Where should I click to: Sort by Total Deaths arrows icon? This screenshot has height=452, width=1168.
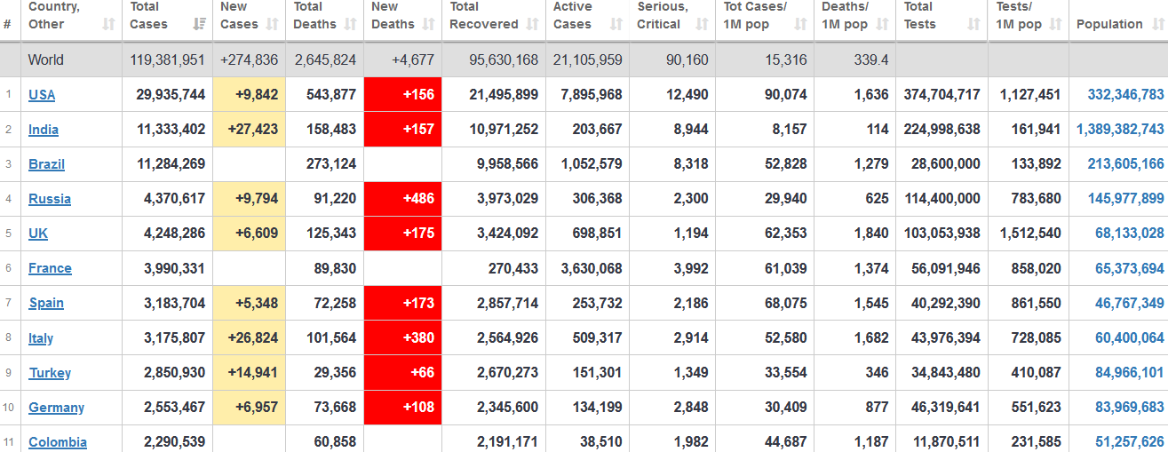(x=351, y=24)
